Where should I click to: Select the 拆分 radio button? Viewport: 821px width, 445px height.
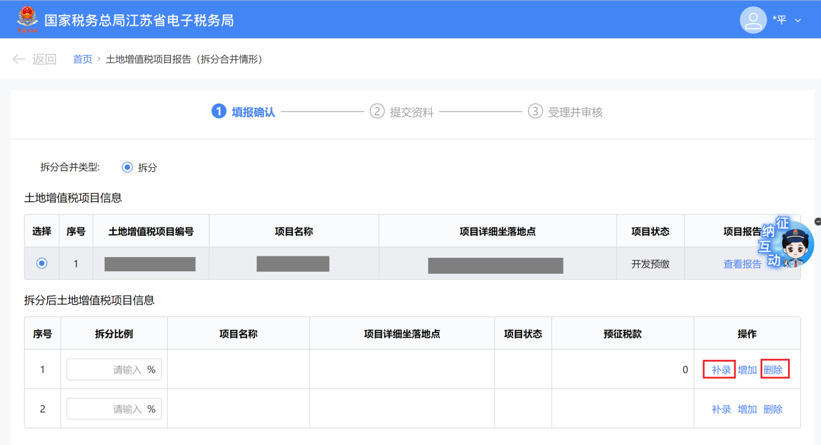tap(127, 167)
